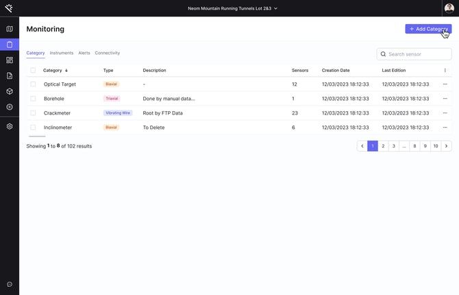
Task: Click the dashboard grid icon in sidebar
Action: [x=10, y=60]
